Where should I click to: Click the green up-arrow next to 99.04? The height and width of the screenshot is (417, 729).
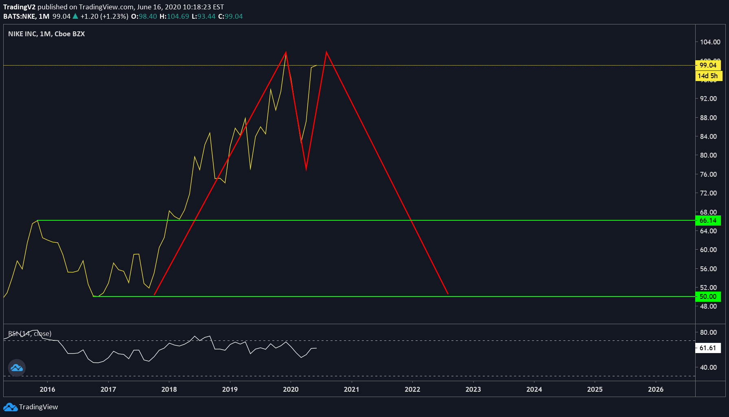75,16
